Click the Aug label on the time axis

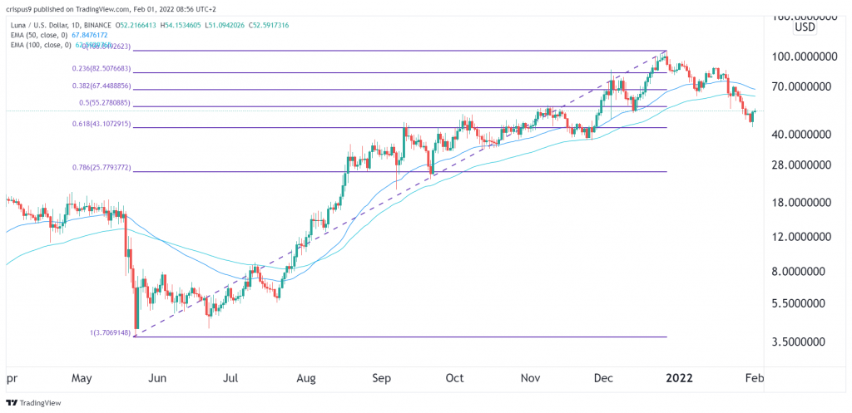pyautogui.click(x=307, y=378)
